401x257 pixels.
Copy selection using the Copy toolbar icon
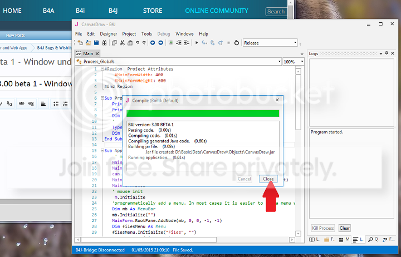[x=114, y=43]
